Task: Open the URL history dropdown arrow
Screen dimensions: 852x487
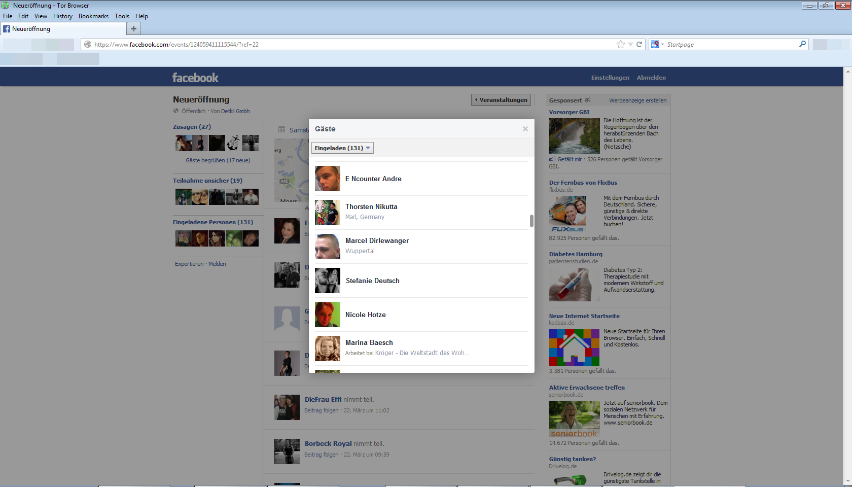Action: [630, 45]
